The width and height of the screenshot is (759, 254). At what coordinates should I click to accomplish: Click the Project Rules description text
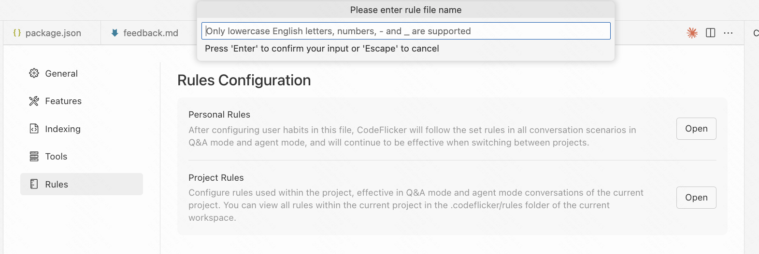coord(415,205)
